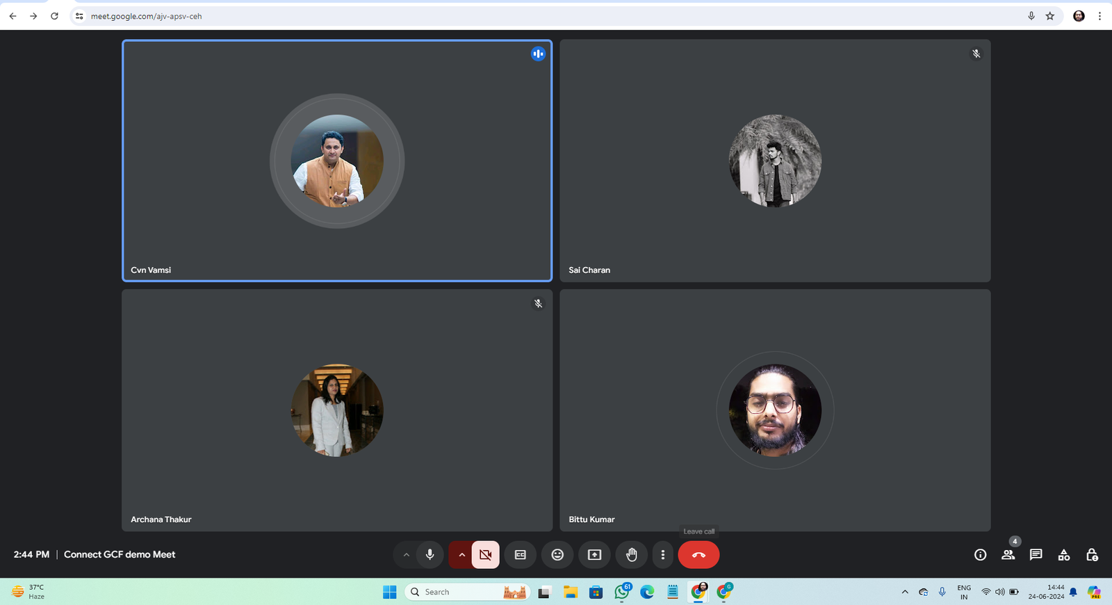Screen dimensions: 1112x605
Task: Start presenting your screen
Action: [x=594, y=555]
